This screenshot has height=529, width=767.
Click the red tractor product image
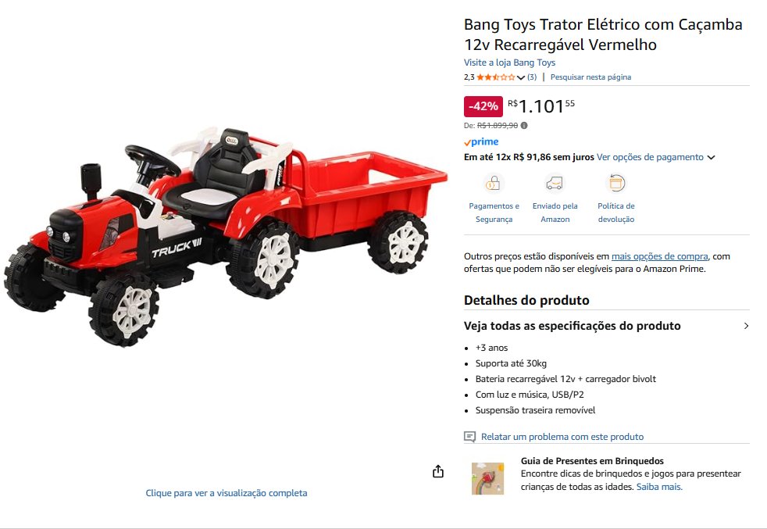[225, 237]
